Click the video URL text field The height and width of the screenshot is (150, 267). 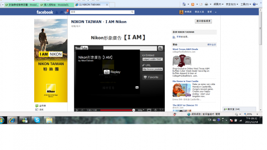click(x=152, y=69)
